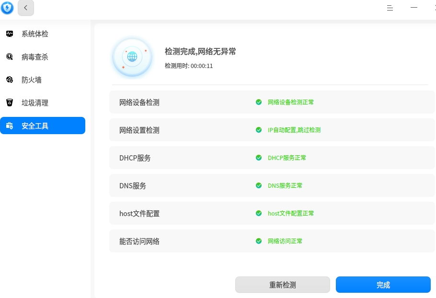Click the 网络设备检测正常 status text

290,102
